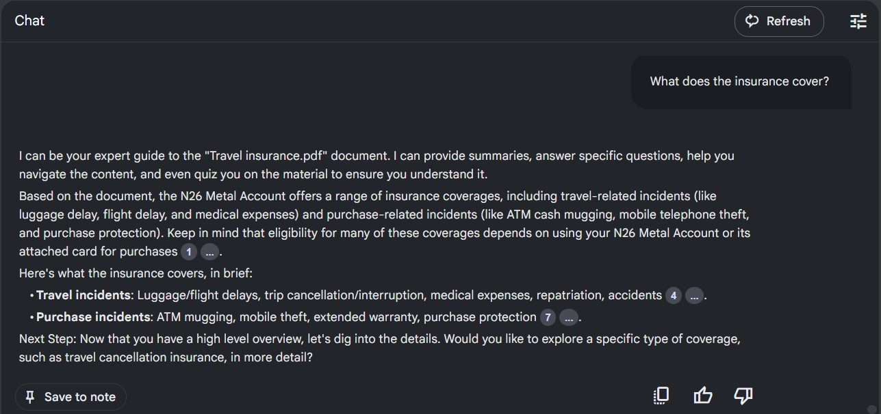Click the 'Based on the document' paragraph
The width and height of the screenshot is (881, 414).
(x=383, y=223)
